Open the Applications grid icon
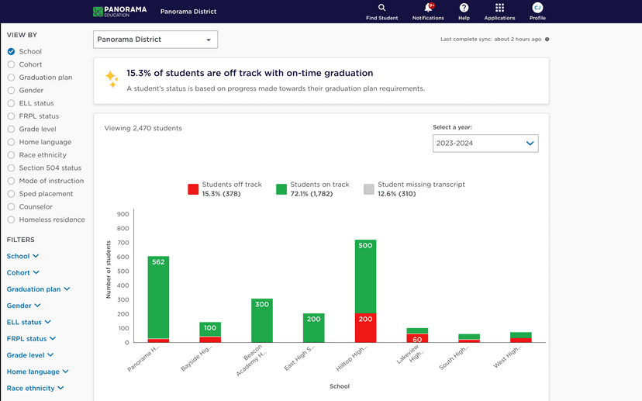Screen dimensions: 642x401 click(x=499, y=8)
